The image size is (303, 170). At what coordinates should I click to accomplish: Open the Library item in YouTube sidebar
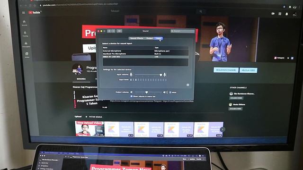coord(27,55)
